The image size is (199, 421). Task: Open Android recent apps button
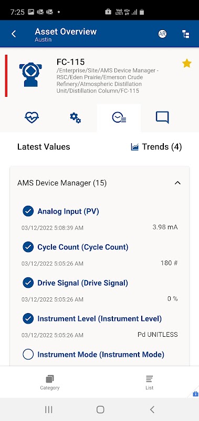click(x=49, y=409)
